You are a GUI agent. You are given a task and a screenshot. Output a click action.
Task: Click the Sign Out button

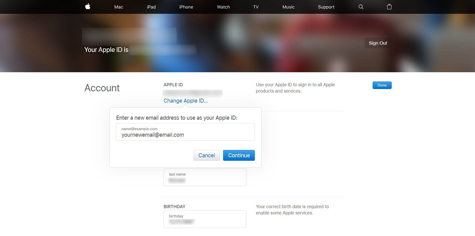coord(378,43)
